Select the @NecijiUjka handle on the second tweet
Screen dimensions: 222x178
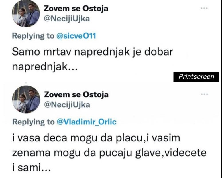pyautogui.click(x=66, y=105)
